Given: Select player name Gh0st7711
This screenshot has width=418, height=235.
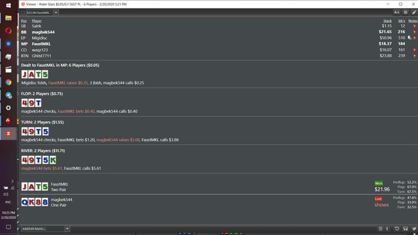Looking at the screenshot, I should pos(42,55).
